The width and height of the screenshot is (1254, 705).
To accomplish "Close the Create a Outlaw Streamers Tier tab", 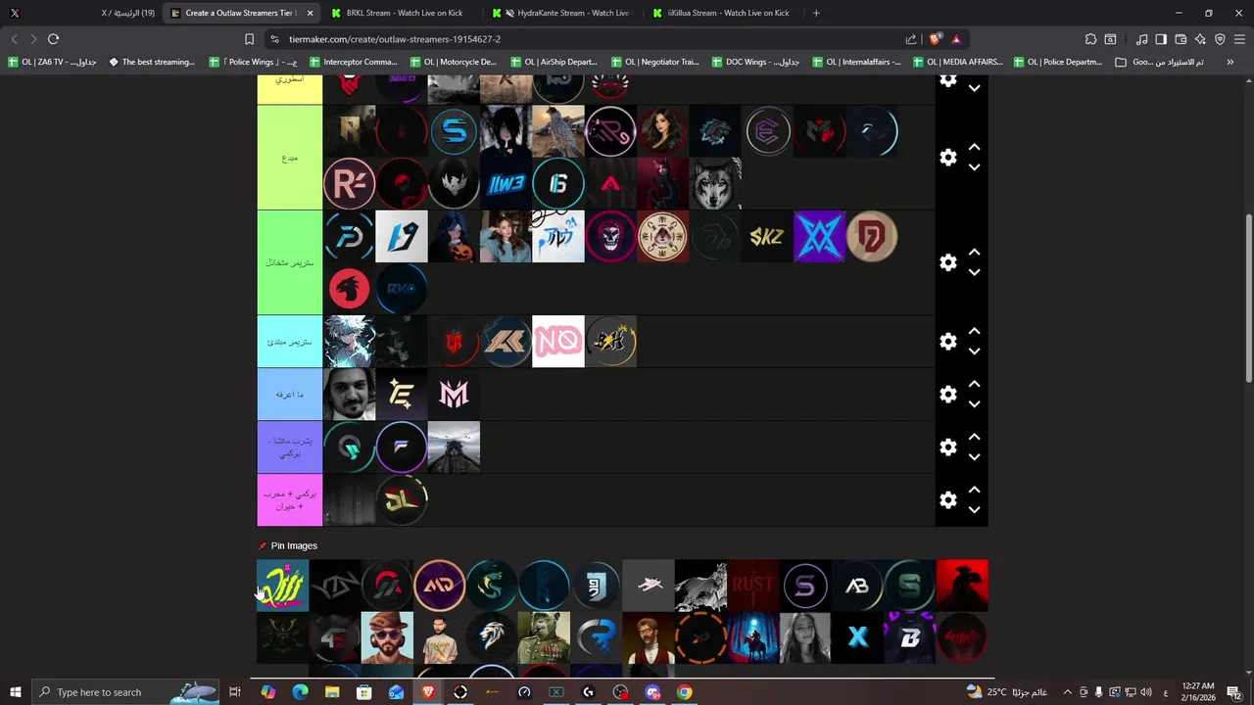I will click(x=311, y=13).
